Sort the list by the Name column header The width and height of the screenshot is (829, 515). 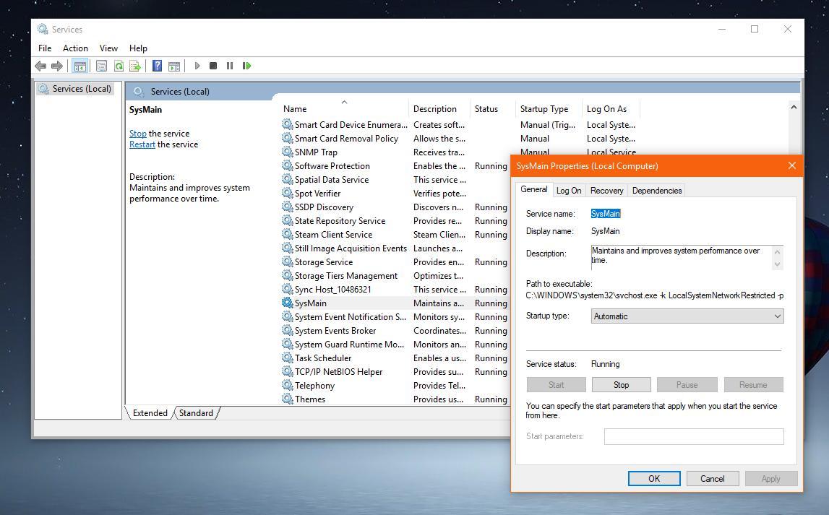(343, 109)
